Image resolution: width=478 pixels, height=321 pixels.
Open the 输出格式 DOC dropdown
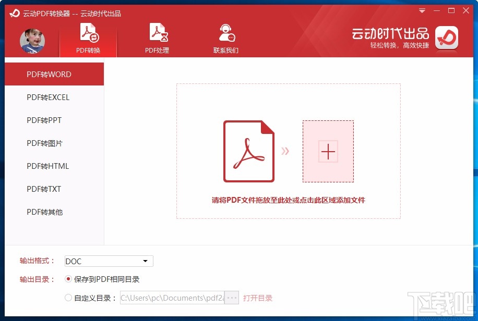coord(108,261)
